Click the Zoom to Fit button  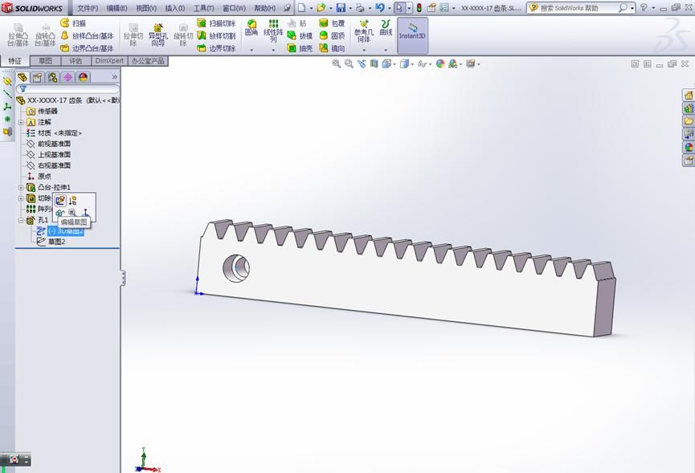(x=337, y=63)
